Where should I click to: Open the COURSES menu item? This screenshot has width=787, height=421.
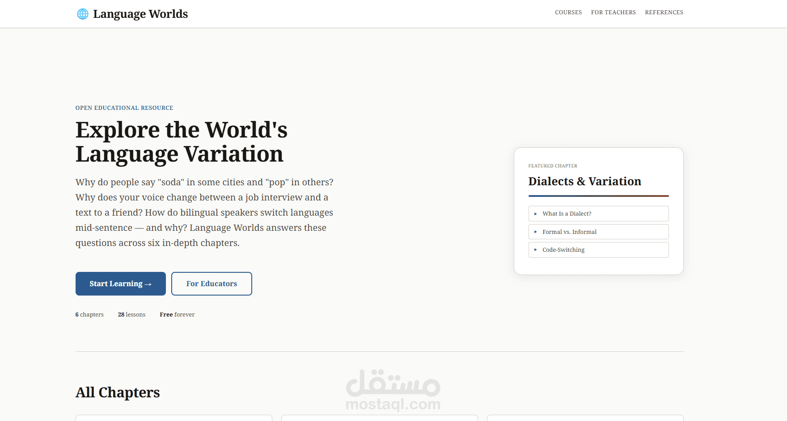click(568, 13)
